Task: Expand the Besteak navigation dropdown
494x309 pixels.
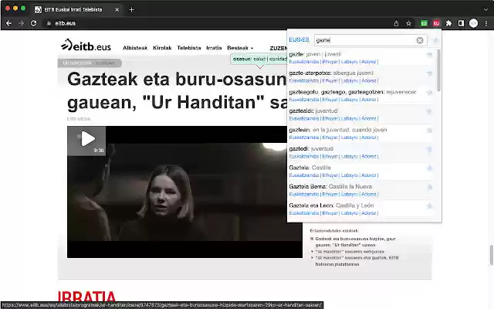Action: pyautogui.click(x=240, y=48)
